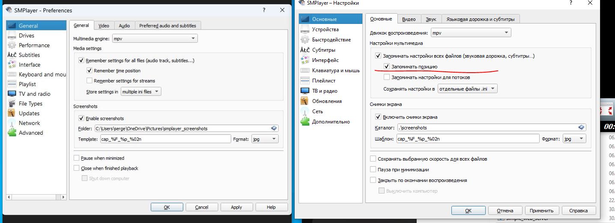Toggle Remember settings for all files
The width and height of the screenshot is (615, 223).
[81, 61]
